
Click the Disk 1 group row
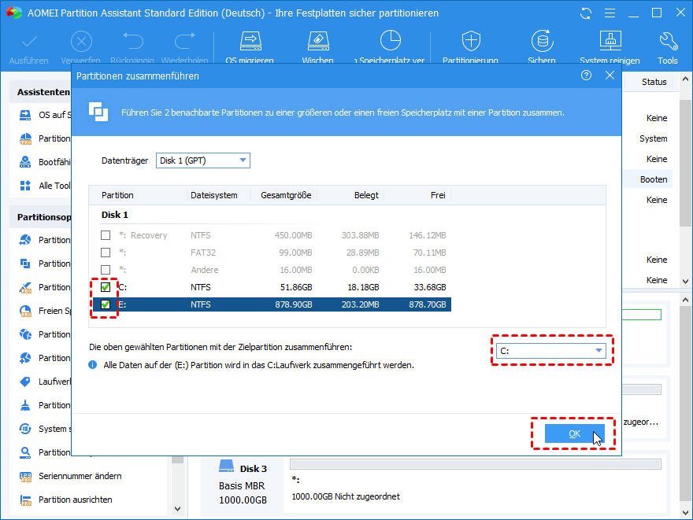pyautogui.click(x=115, y=215)
